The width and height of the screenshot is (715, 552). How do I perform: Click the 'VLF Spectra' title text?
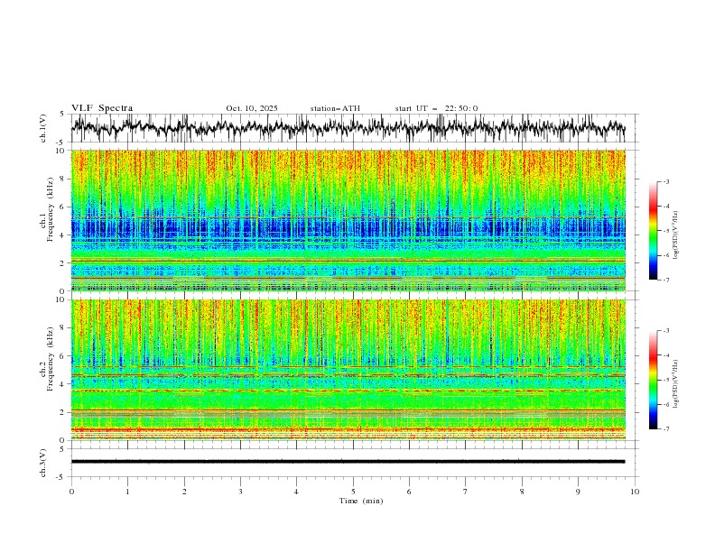click(102, 108)
